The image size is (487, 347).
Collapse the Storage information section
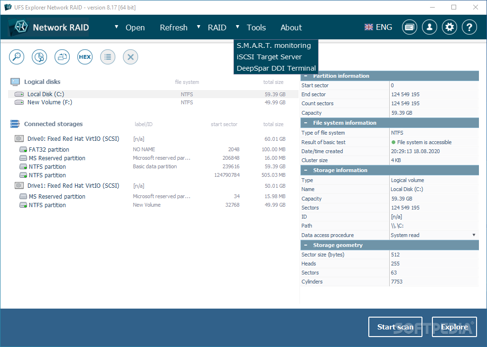click(x=306, y=170)
